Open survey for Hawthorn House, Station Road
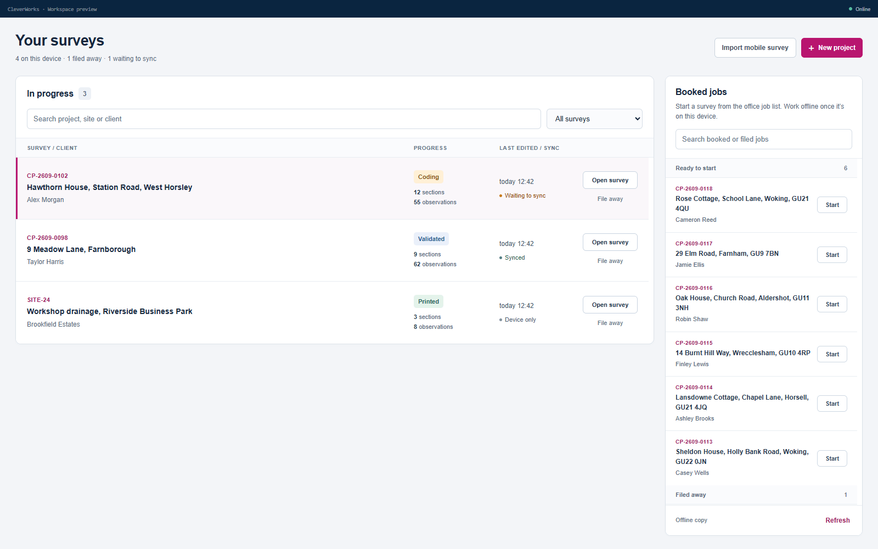Screen dimensions: 878x549 (x=610, y=180)
